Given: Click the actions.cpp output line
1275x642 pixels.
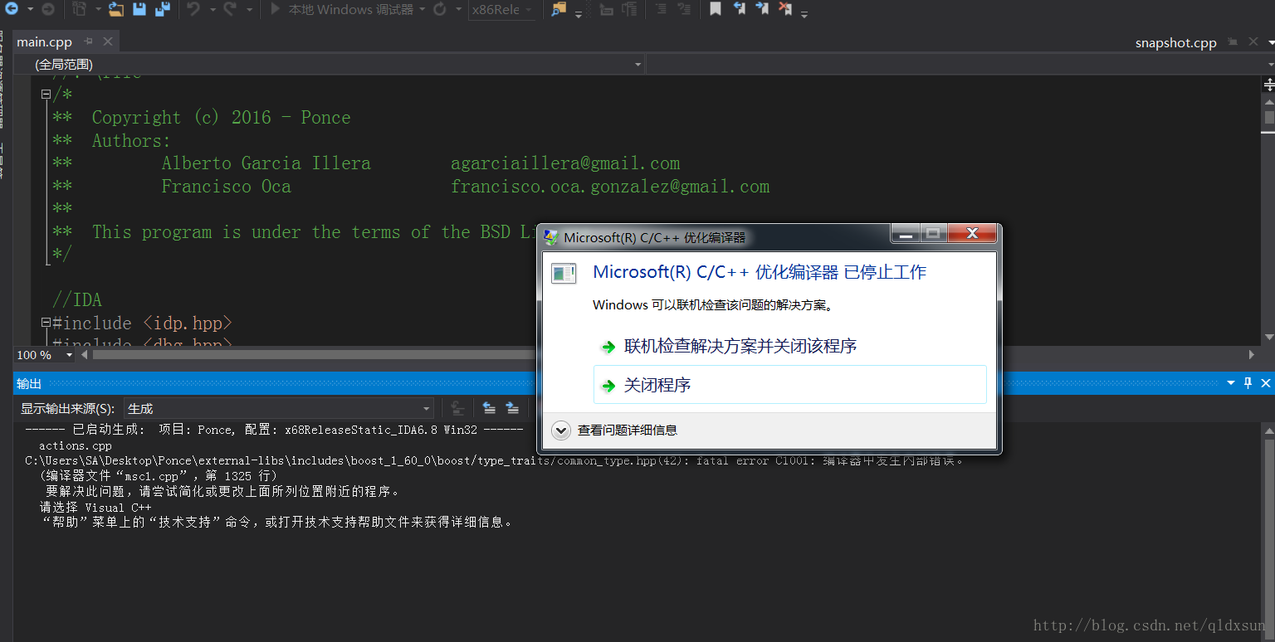Looking at the screenshot, I should pyautogui.click(x=75, y=445).
